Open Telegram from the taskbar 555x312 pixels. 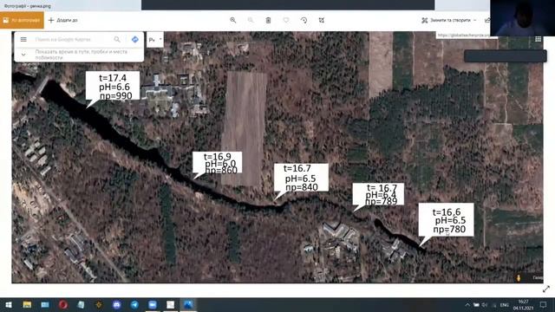(135, 304)
